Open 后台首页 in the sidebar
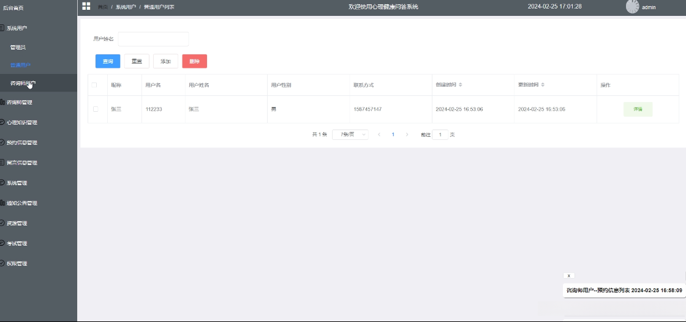Image resolution: width=686 pixels, height=322 pixels. (x=39, y=8)
